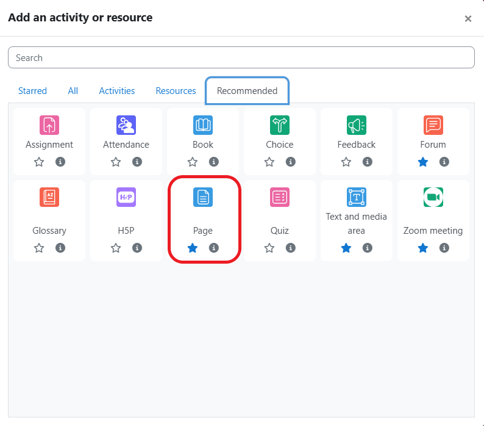View information about Text and media area
The width and height of the screenshot is (484, 426).
(367, 248)
